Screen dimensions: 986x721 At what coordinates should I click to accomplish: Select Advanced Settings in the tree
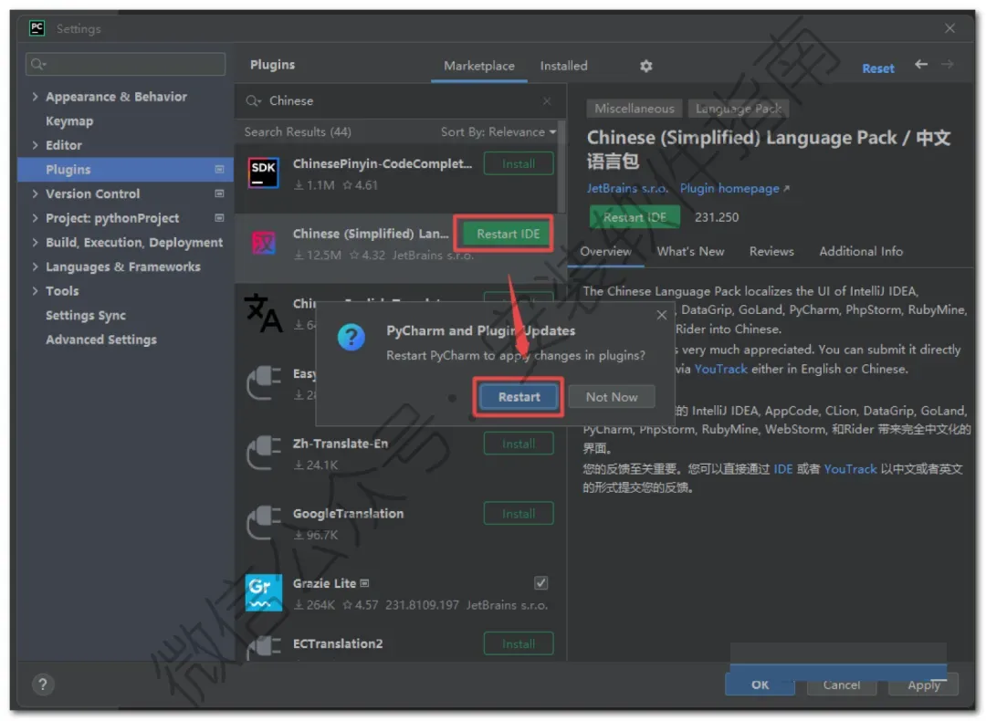[101, 340]
